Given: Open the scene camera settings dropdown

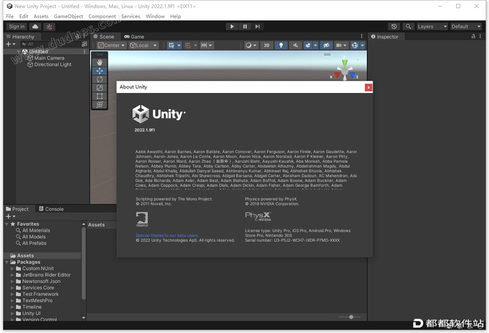Looking at the screenshot, I should [341, 45].
